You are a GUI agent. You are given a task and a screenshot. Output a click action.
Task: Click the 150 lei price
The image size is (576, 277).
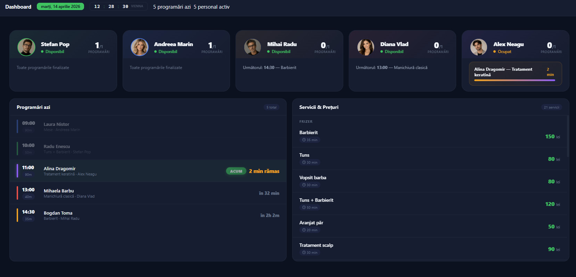click(552, 137)
